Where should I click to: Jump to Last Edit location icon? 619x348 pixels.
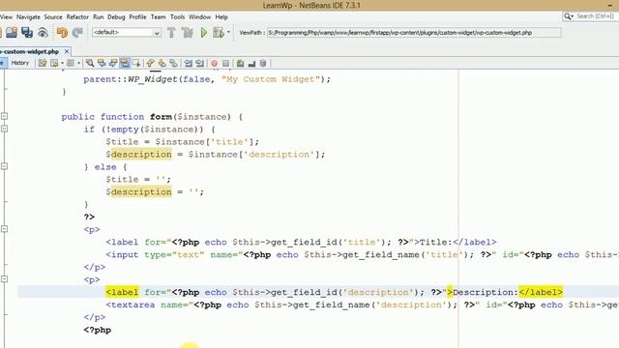[x=43, y=63]
